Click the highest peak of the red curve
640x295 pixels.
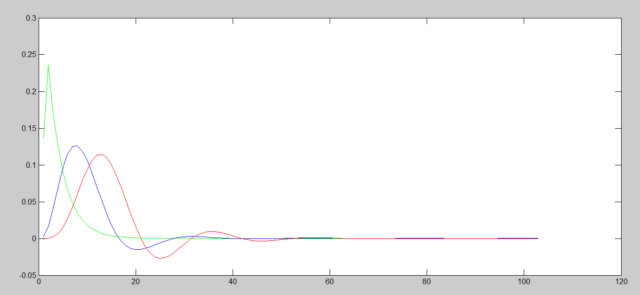pyautogui.click(x=100, y=154)
